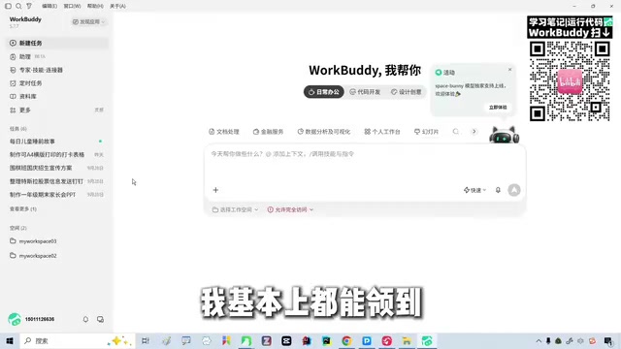Click the microphone voice input icon
The height and width of the screenshot is (349, 621).
coord(498,190)
